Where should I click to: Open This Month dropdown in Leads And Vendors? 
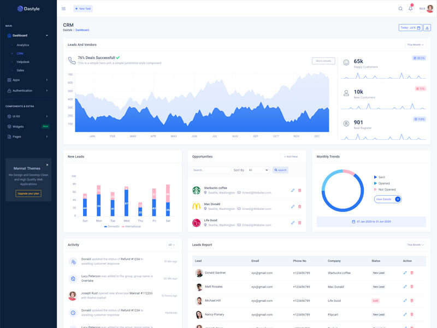[x=415, y=45]
